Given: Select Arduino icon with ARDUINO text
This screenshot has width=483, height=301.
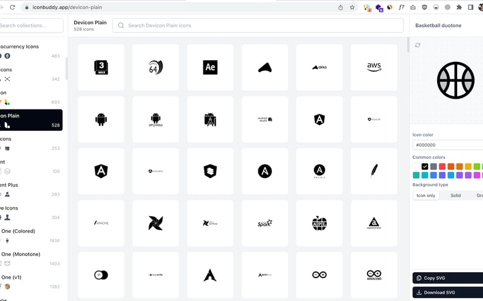Looking at the screenshot, I should click(374, 275).
